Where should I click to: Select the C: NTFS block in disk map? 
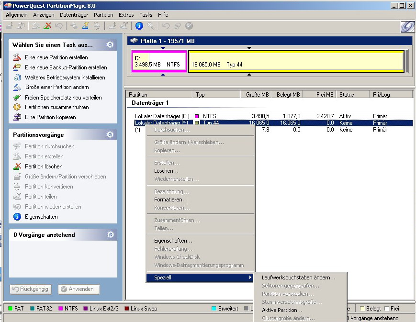159,61
